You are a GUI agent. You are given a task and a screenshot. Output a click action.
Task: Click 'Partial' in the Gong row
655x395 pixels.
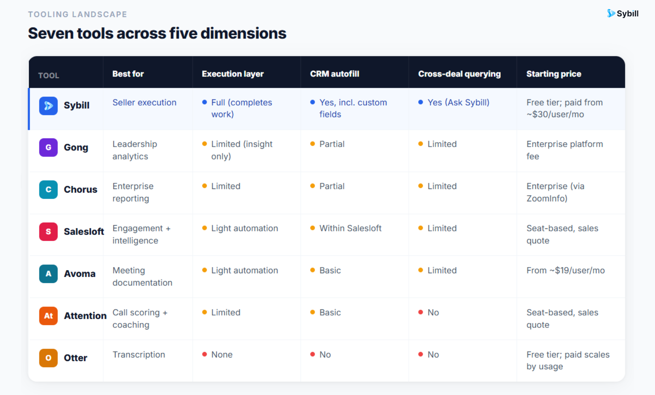click(x=332, y=144)
